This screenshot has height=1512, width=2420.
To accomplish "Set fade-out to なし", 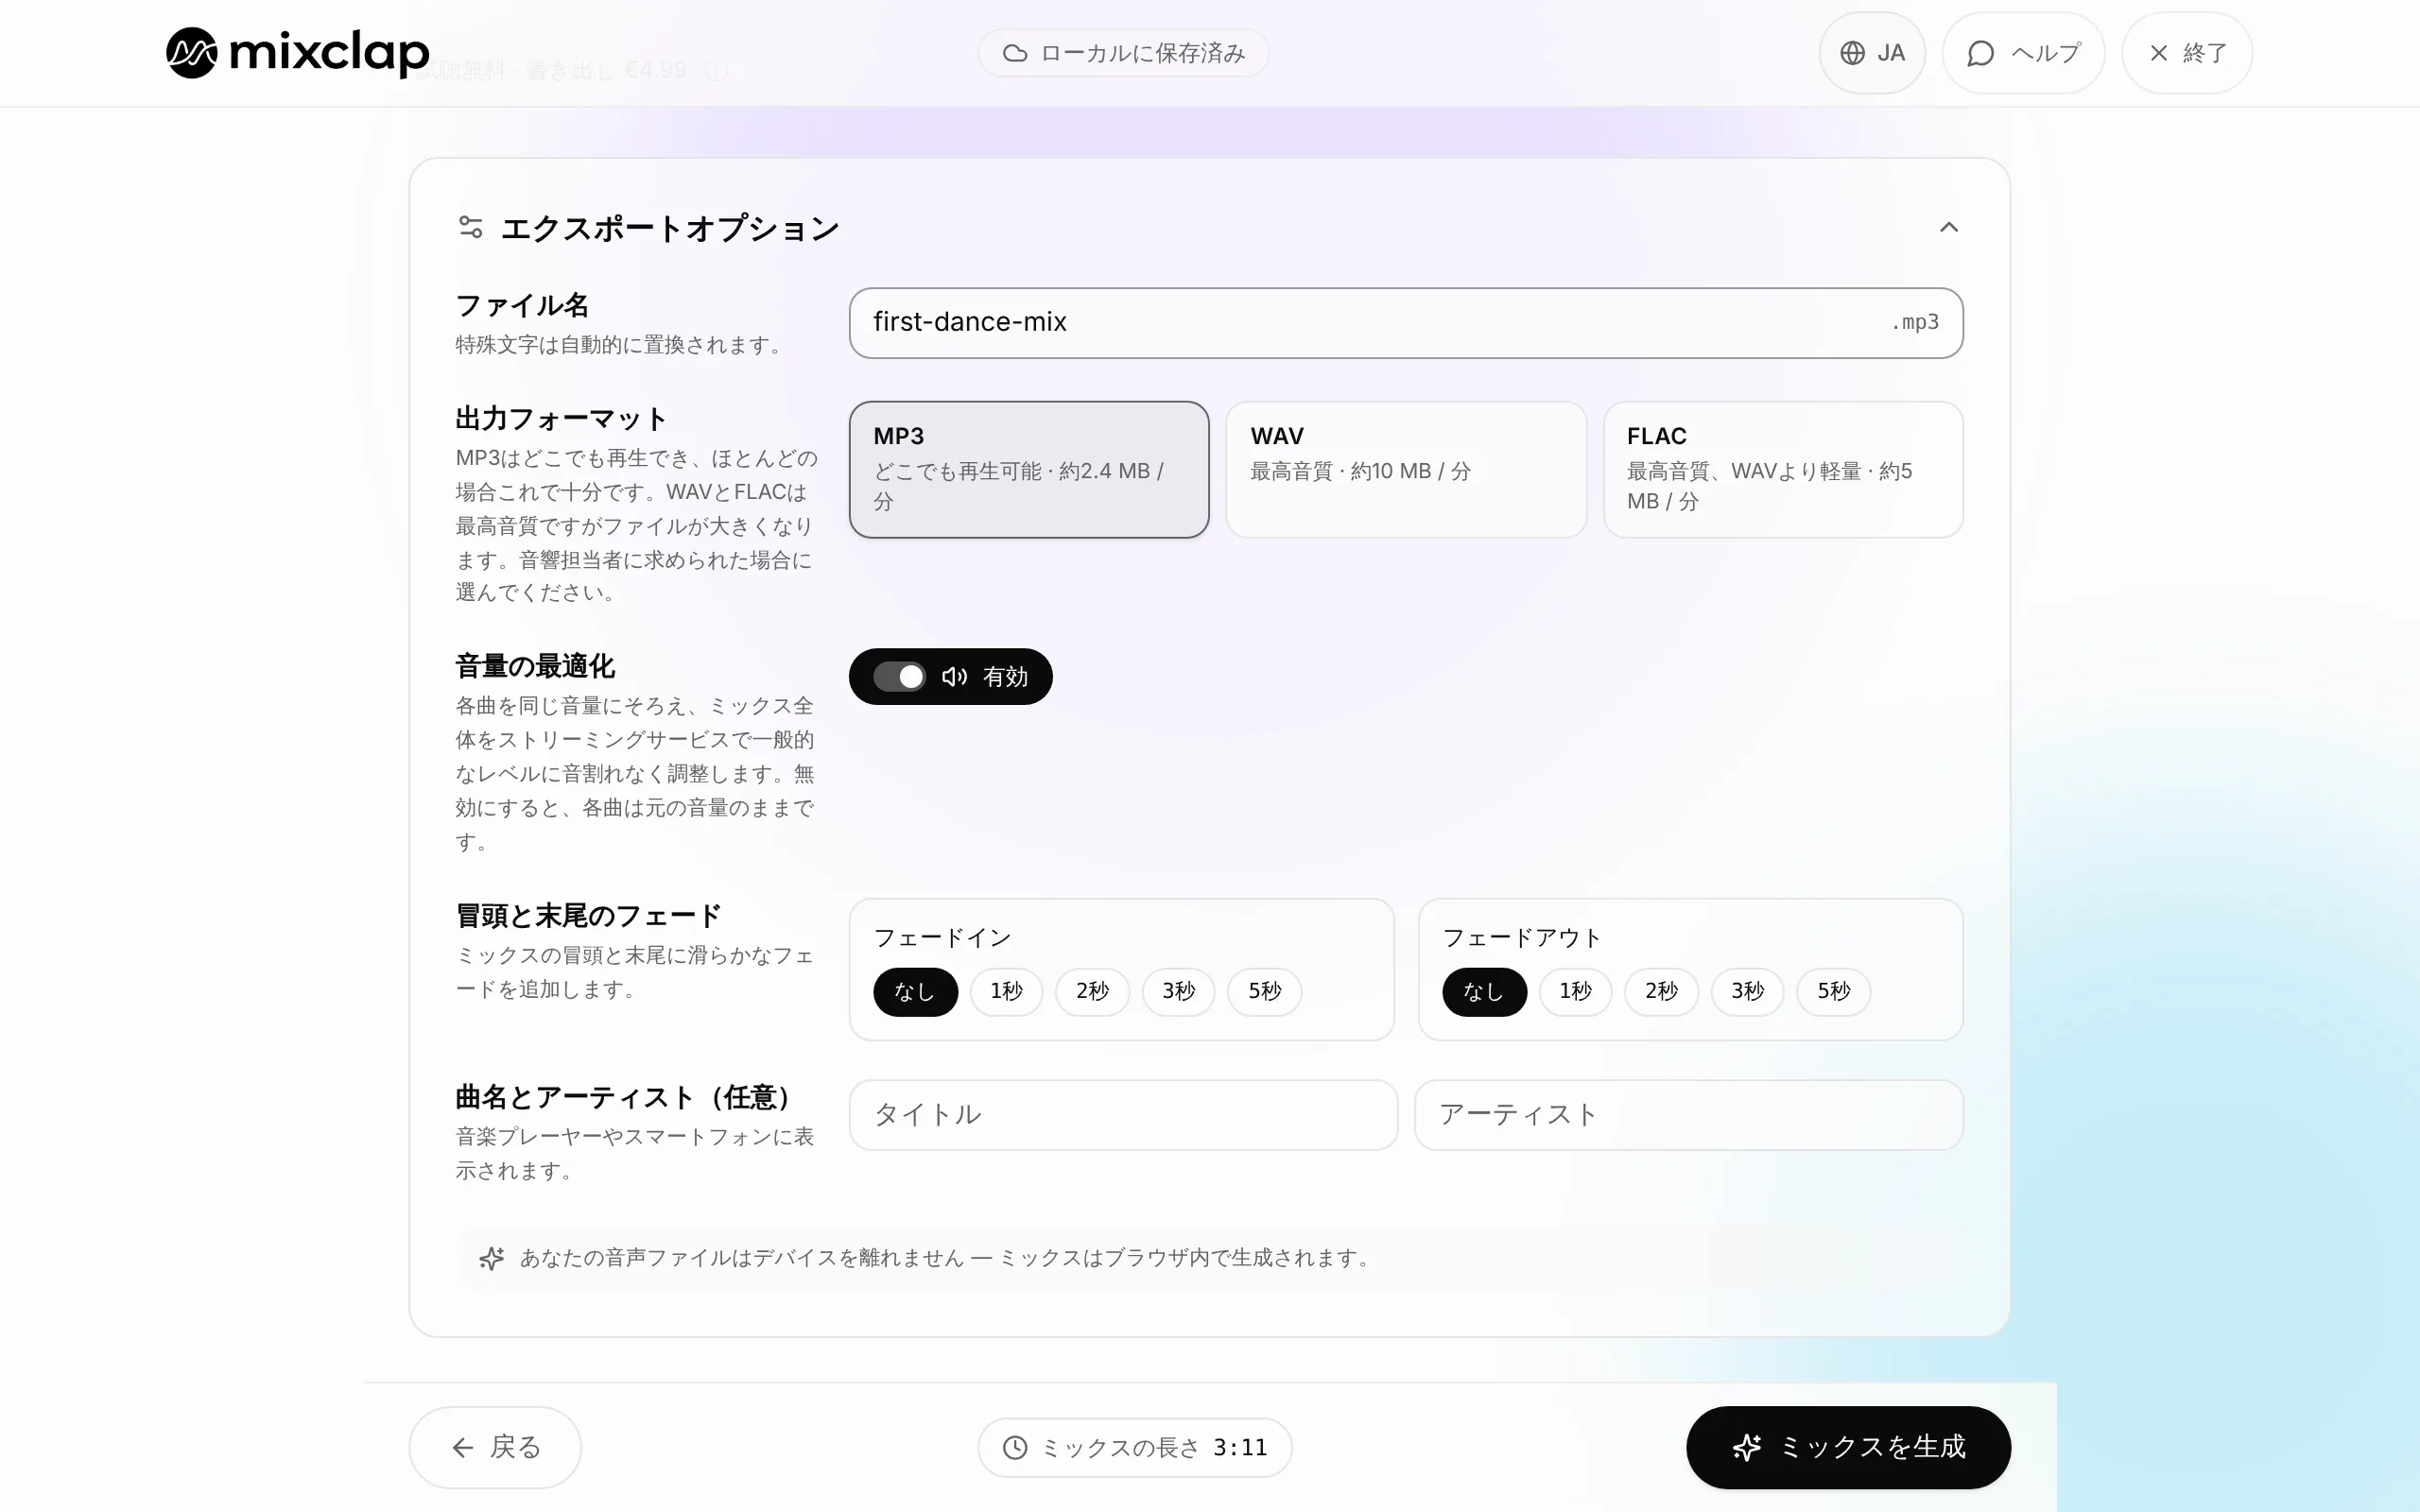I will click(1484, 991).
